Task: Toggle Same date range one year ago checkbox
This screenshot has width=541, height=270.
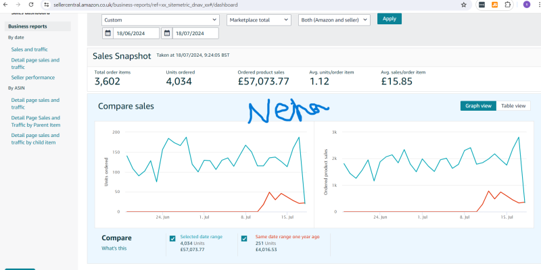Action: [244, 238]
